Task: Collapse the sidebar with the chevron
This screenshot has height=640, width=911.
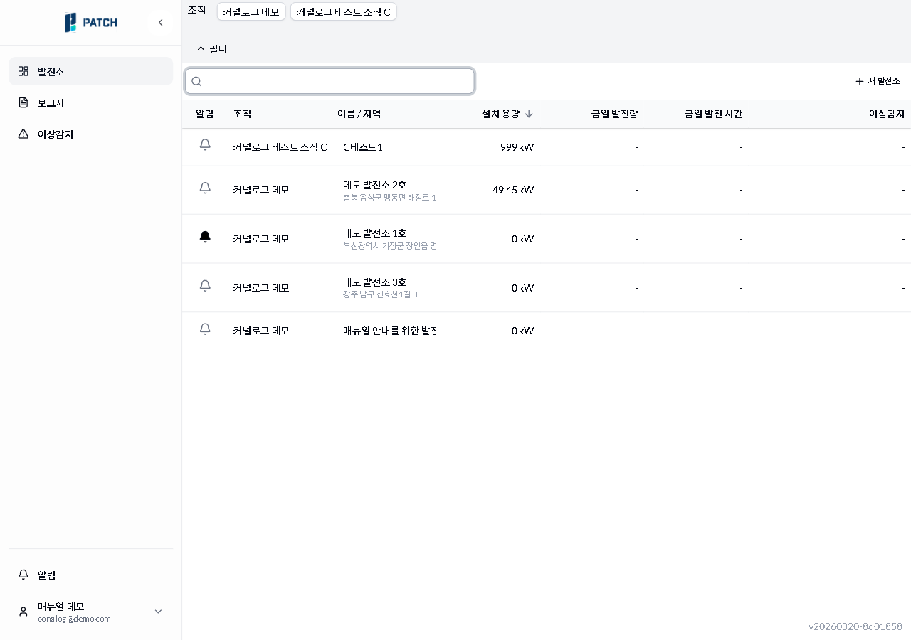Action: (161, 22)
